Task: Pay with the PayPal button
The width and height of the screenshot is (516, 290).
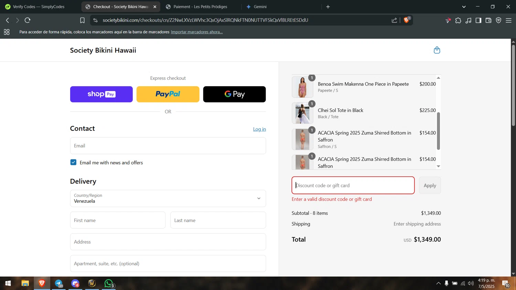Action: pyautogui.click(x=168, y=94)
